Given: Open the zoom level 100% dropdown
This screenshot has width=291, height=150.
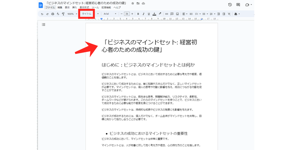Looking at the screenshot, I should (72, 14).
